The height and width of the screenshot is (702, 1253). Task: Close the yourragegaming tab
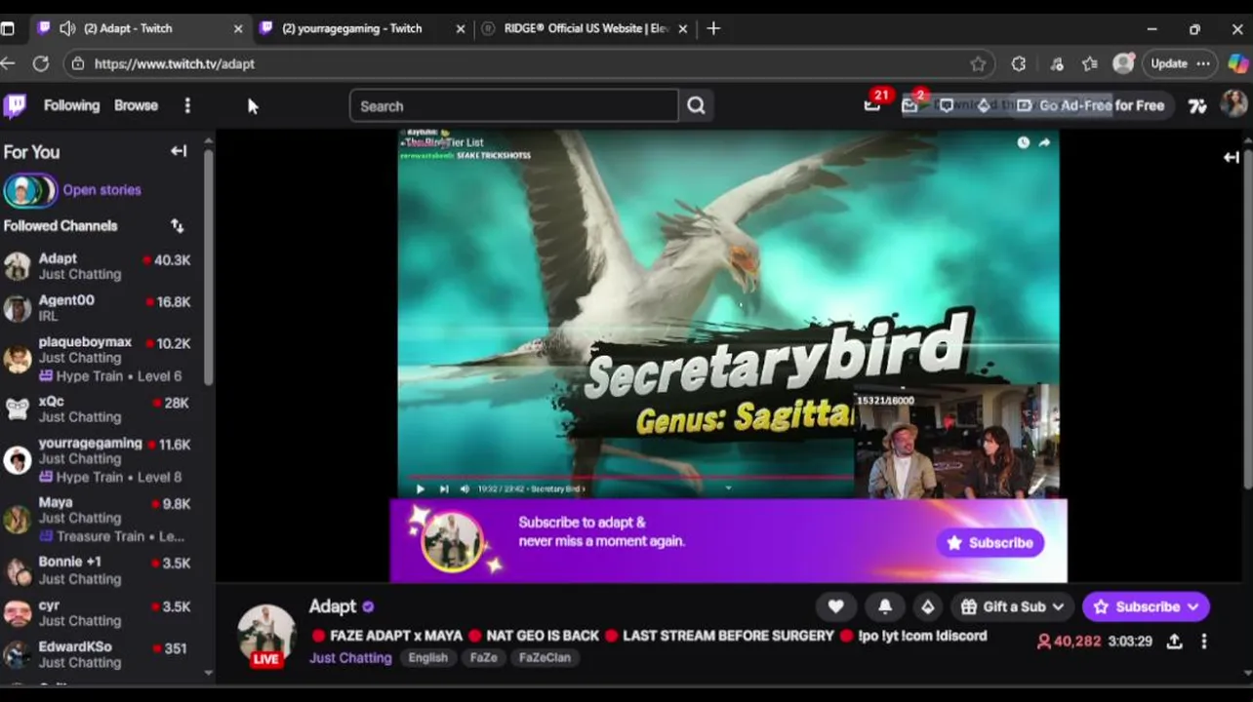click(x=461, y=28)
